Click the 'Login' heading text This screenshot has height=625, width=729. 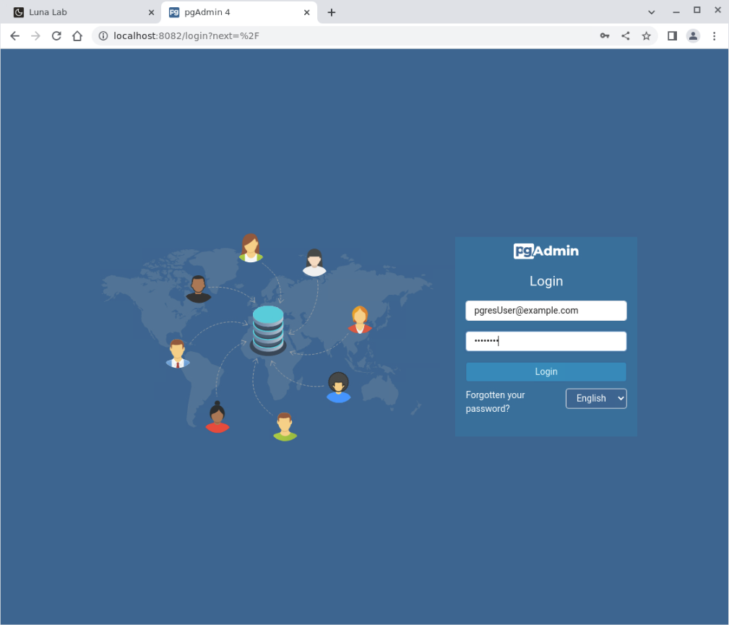[x=545, y=281]
